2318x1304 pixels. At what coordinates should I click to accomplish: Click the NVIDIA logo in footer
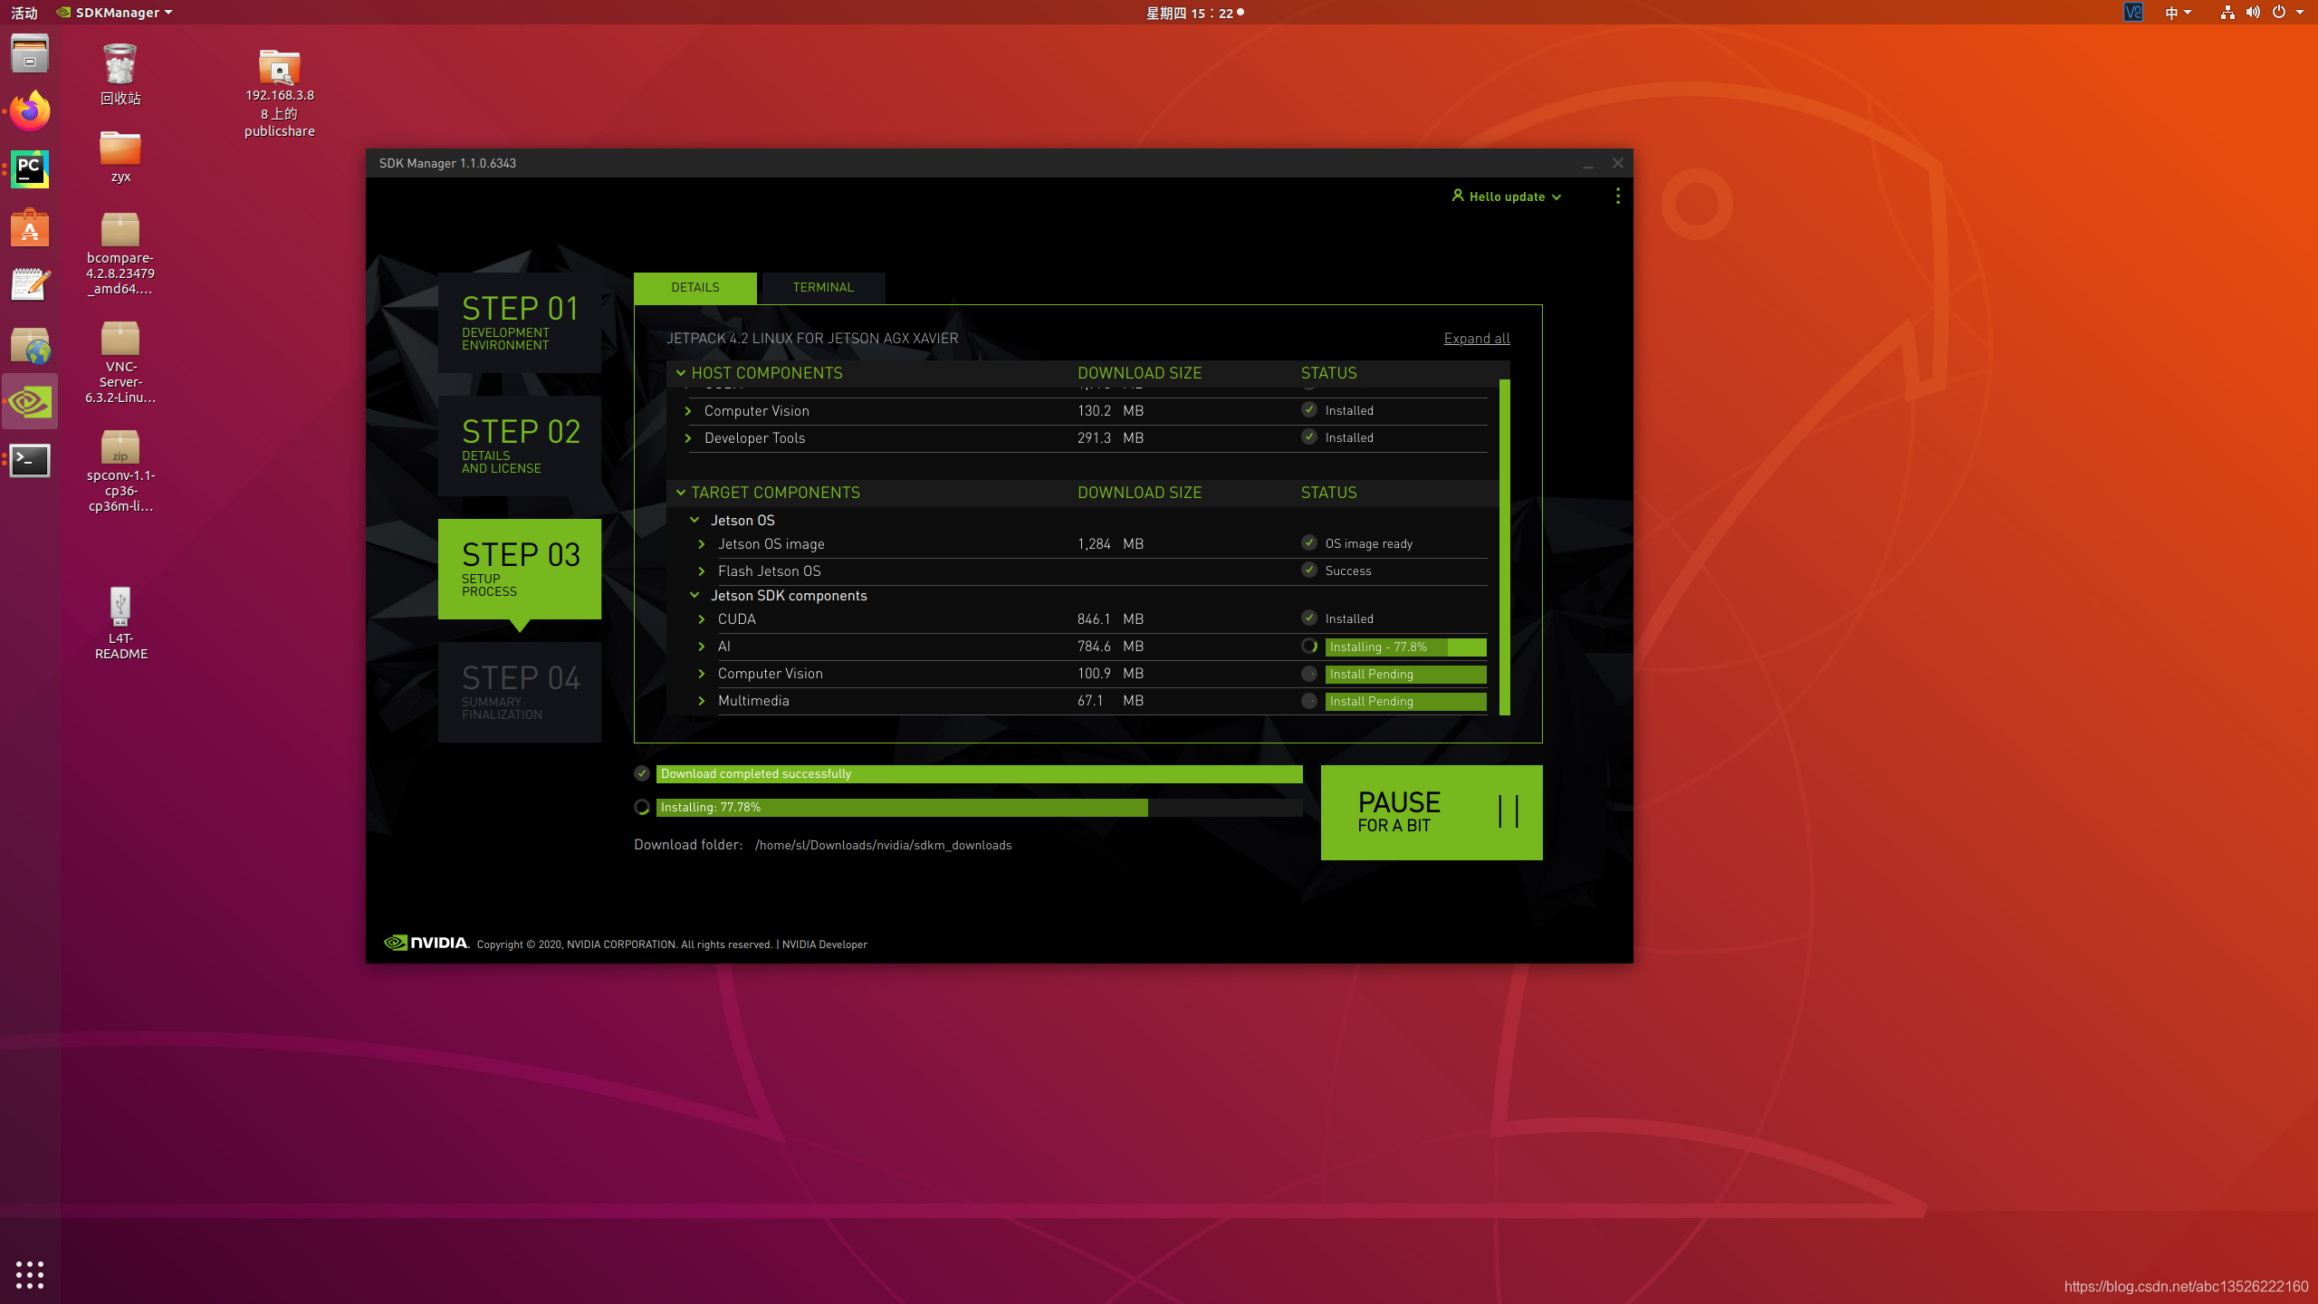pyautogui.click(x=426, y=943)
